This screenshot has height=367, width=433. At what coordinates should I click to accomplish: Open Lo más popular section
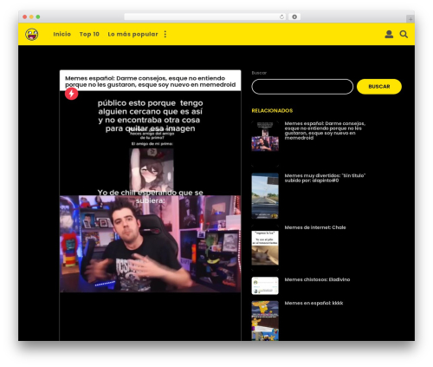[x=132, y=34]
